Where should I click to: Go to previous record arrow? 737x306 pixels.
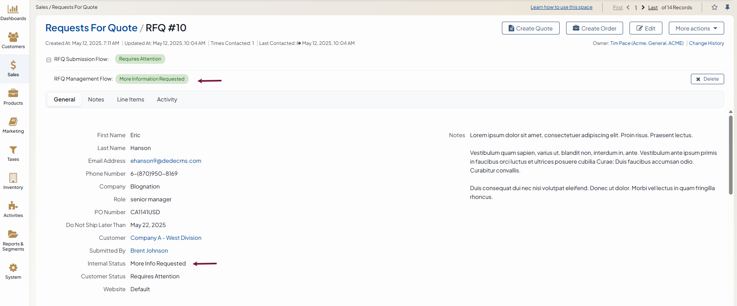pyautogui.click(x=628, y=7)
